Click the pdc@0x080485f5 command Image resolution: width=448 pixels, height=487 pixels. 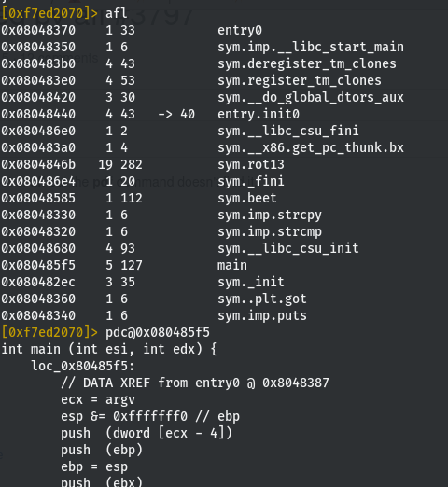coord(158,332)
